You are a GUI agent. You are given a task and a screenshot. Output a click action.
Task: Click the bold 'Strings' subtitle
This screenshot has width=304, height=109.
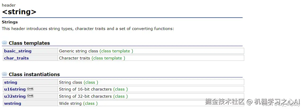pyautogui.click(x=10, y=22)
